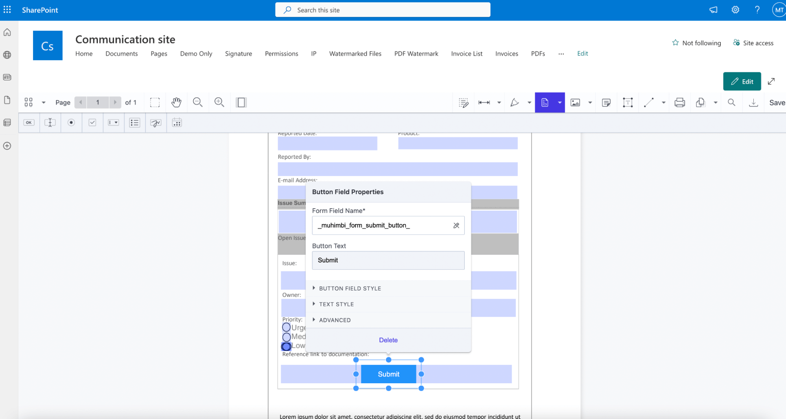786x419 pixels.
Task: Open the PDF Watermark navigation item
Action: 416,53
